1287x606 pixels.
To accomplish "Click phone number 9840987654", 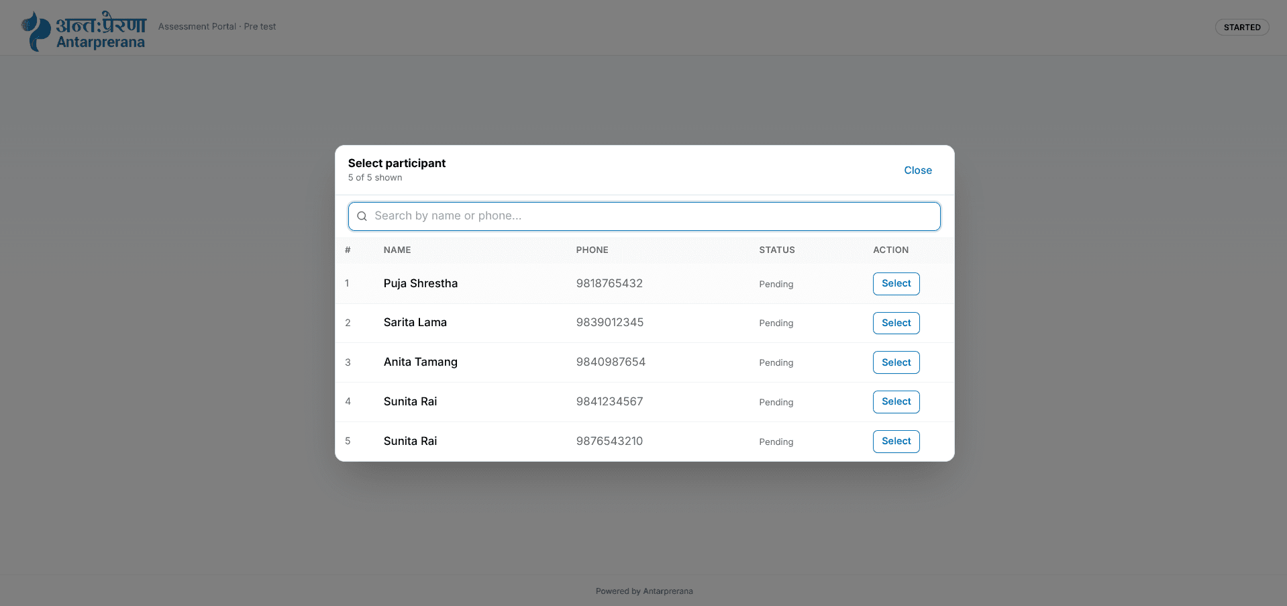I will [x=611, y=362].
